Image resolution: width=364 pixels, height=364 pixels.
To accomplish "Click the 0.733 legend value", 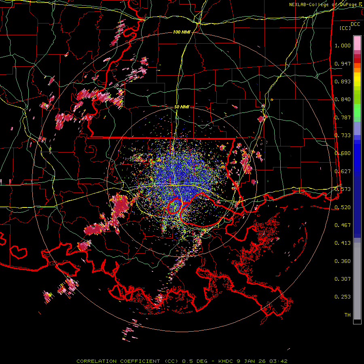I will pos(343,135).
